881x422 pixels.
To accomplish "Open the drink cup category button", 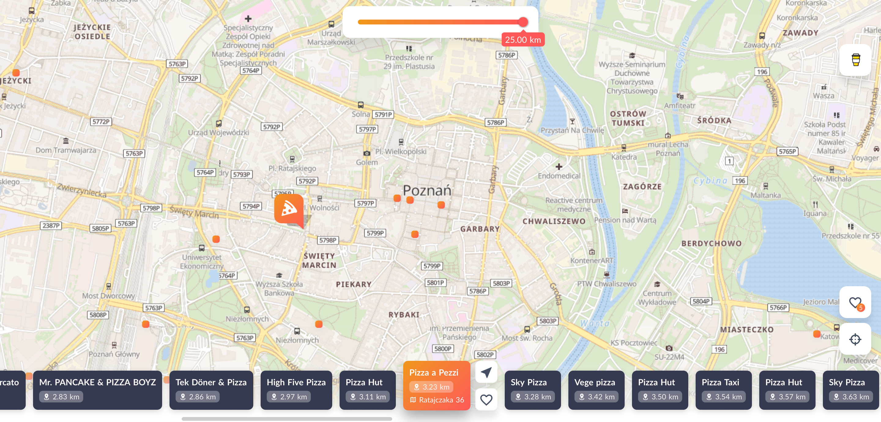I will 855,60.
